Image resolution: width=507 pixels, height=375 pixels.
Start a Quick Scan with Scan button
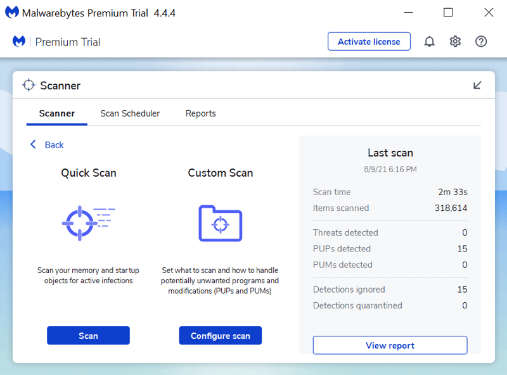[x=88, y=336]
